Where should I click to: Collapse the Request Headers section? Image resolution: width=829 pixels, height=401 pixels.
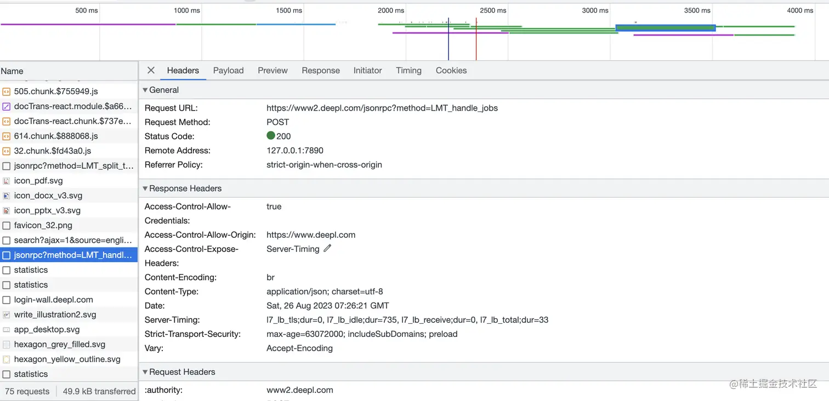click(x=145, y=372)
